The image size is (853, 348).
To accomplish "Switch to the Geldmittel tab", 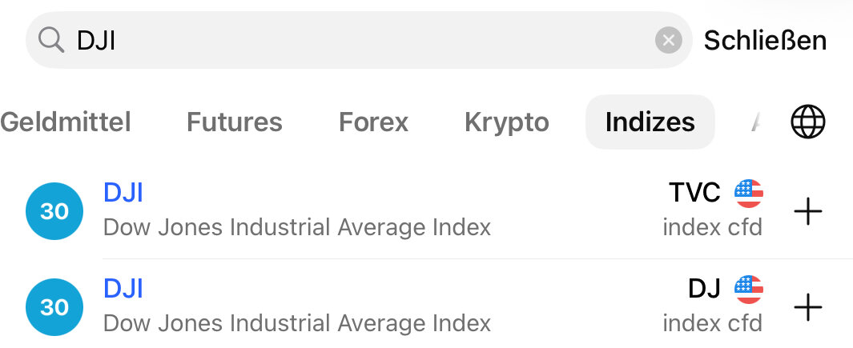I will coord(66,122).
